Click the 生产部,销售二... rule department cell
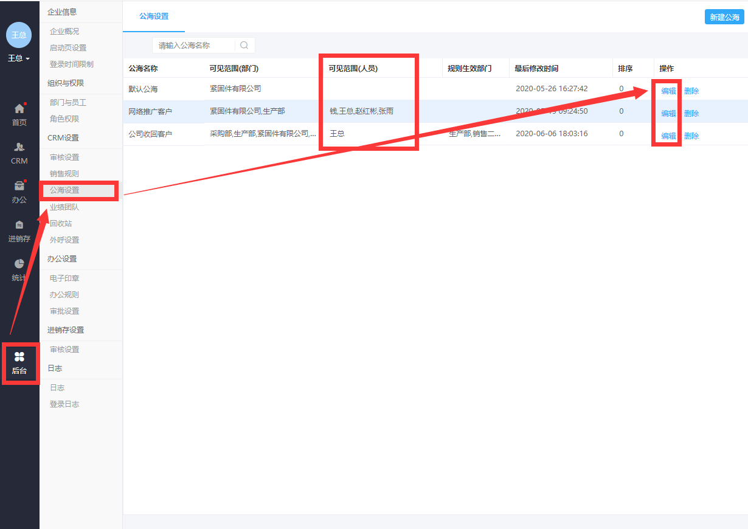 point(474,133)
